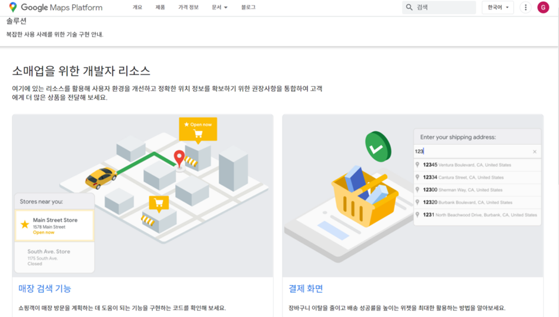Select 12320 Burbank Boulevard suggestion
Viewport: 559px width, 317px height.
click(x=477, y=202)
